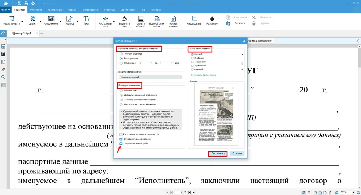This screenshot has height=195, width=361.
Task: Click the Recognize text toolbar icon
Action: (x=105, y=19)
